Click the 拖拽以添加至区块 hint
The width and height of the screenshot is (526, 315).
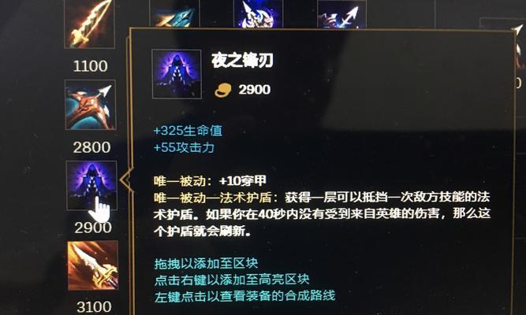point(206,263)
